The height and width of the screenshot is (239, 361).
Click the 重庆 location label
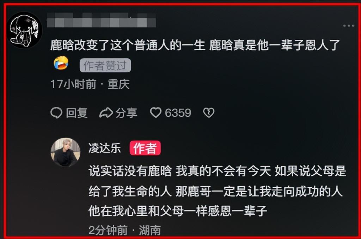coord(119,84)
